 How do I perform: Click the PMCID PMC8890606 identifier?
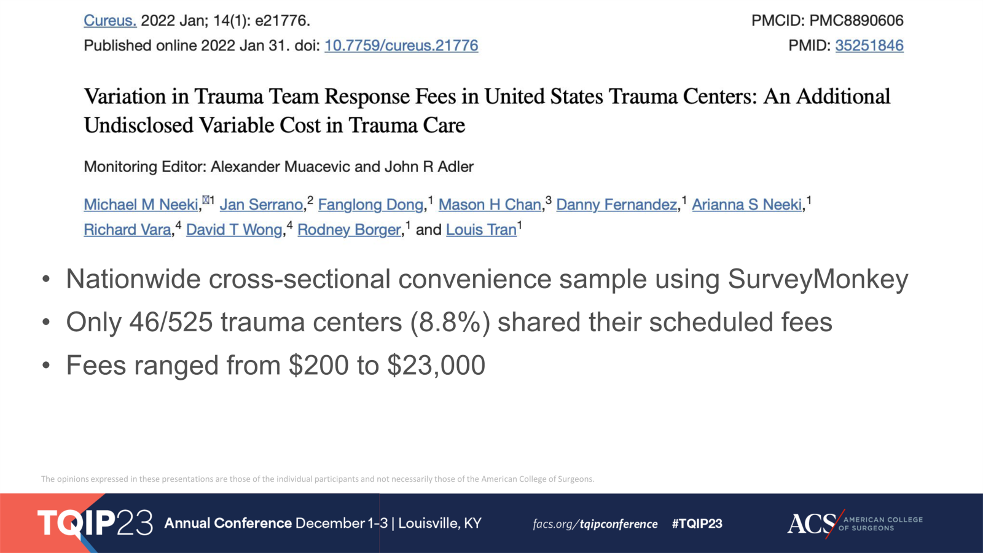point(827,20)
